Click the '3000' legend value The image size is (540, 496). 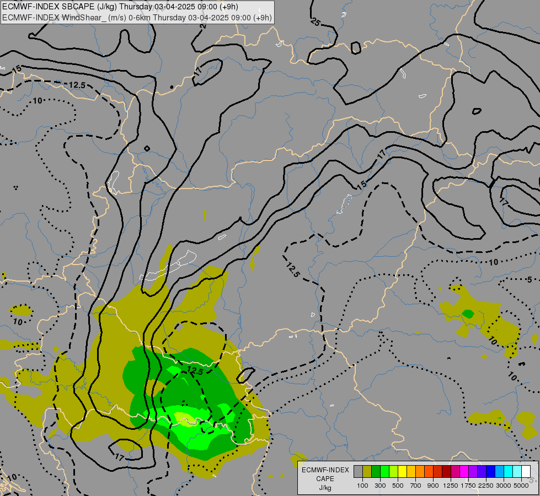click(504, 486)
